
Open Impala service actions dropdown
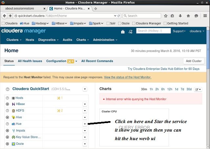[x=85, y=131]
